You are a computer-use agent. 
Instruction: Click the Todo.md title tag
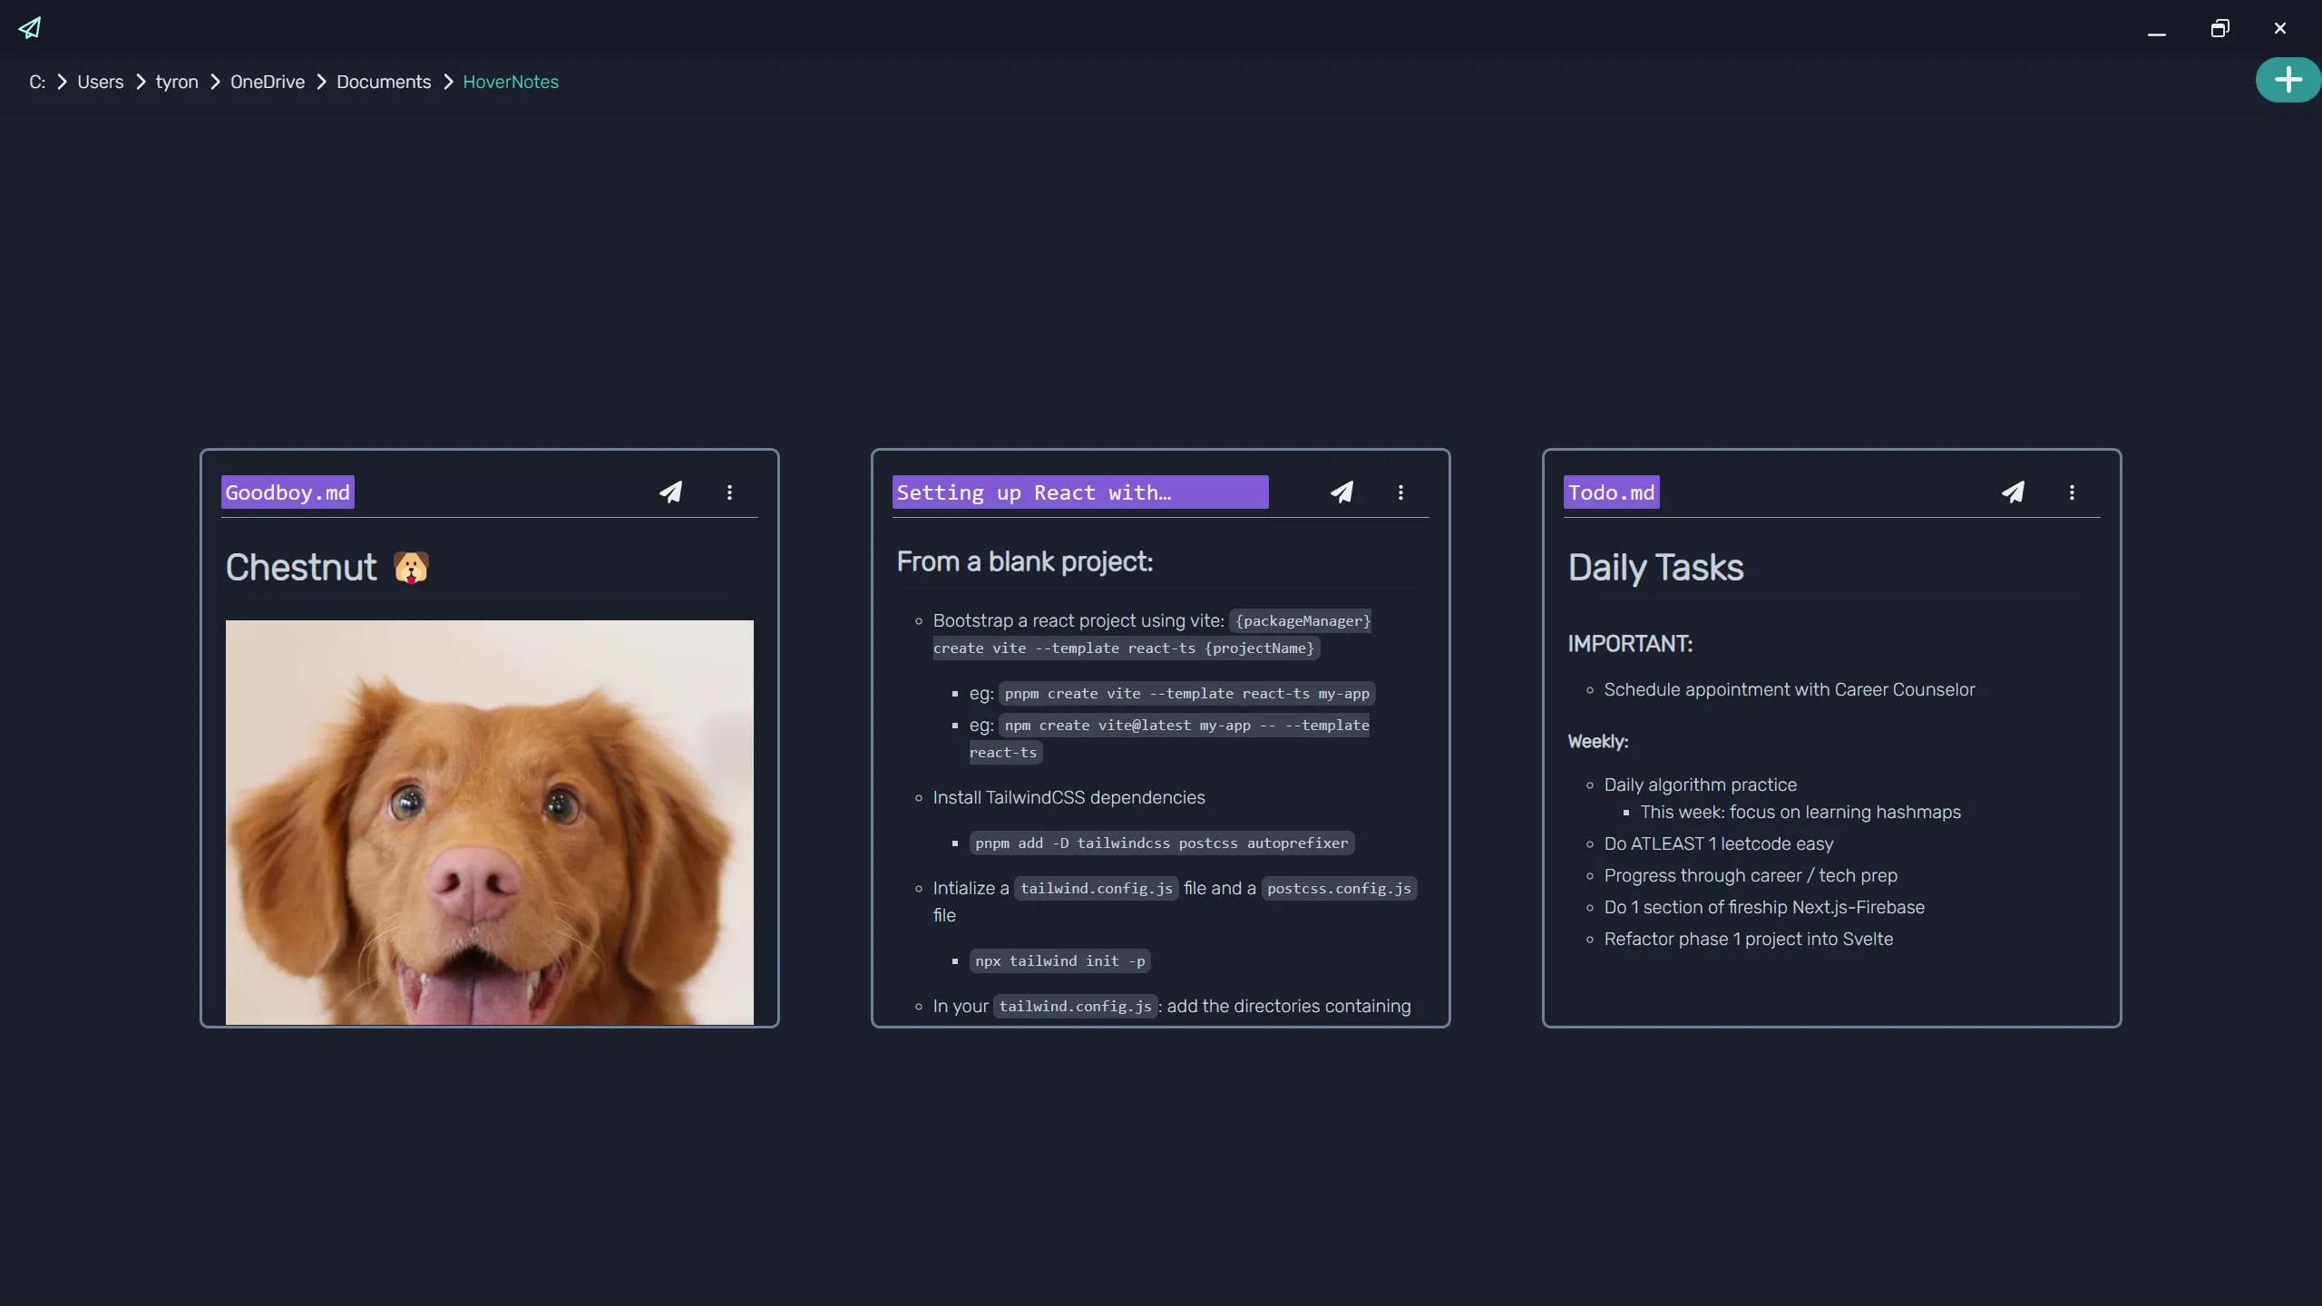1612,492
